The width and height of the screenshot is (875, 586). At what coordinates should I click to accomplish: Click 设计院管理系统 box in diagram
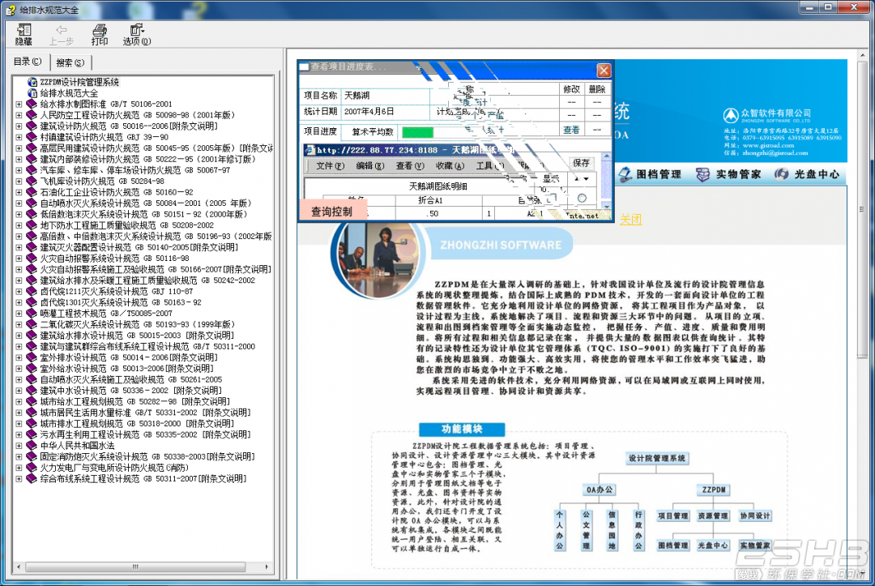(x=657, y=458)
